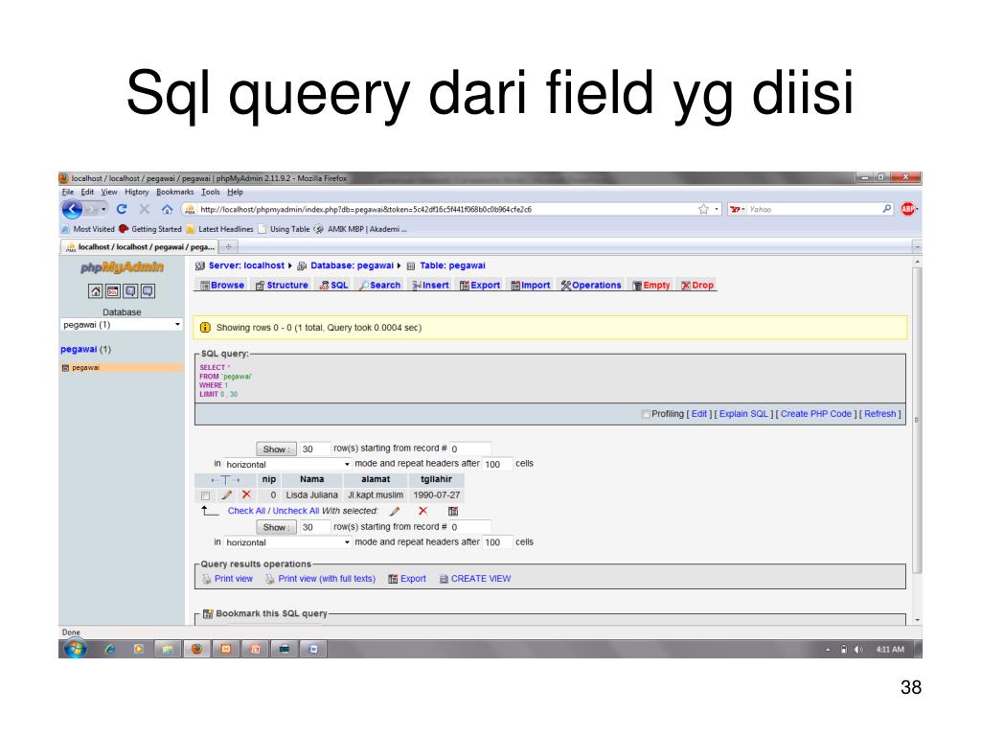Export selected rows icon
981x736 pixels.
[453, 512]
